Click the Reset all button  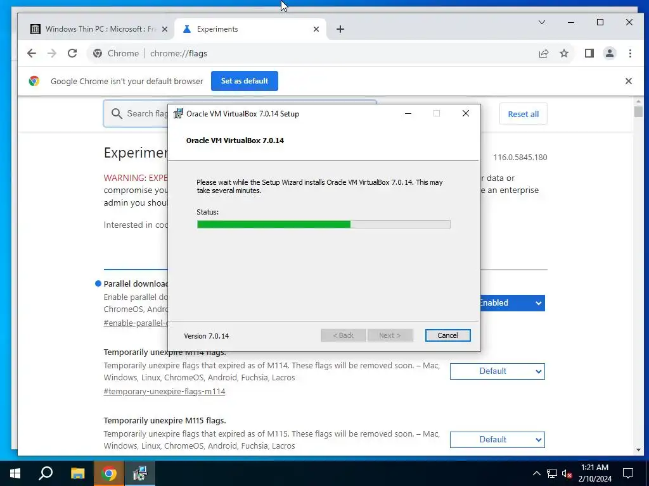pos(523,114)
